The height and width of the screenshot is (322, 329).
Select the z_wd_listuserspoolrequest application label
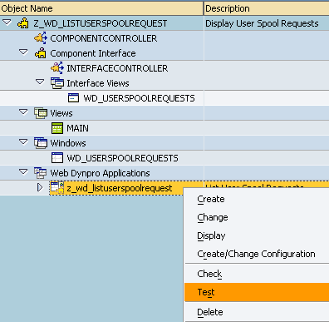coord(120,188)
